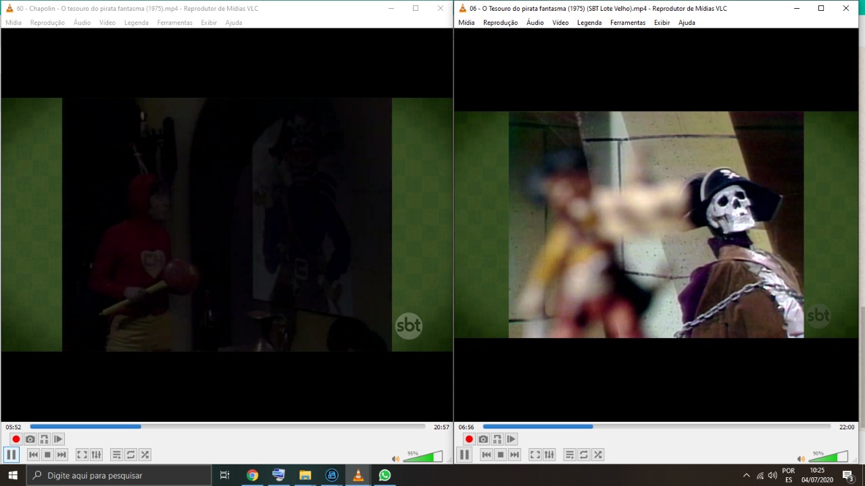Toggle random playback in left VLC window
865x486 pixels.
(x=145, y=455)
